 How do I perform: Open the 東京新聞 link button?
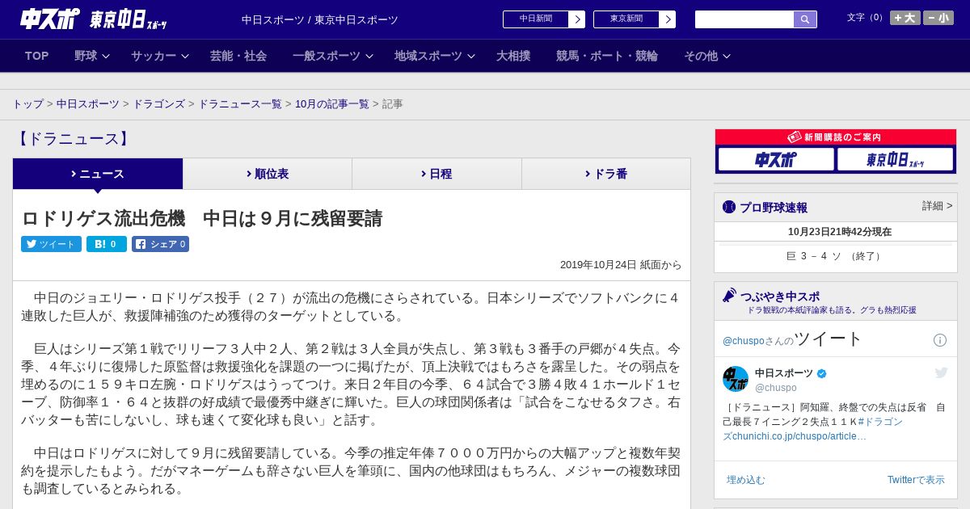coord(626,19)
